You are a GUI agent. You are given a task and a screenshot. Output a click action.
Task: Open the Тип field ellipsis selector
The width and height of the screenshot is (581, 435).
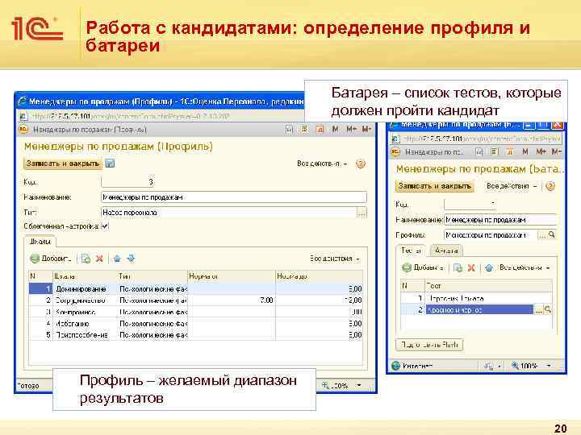coord(362,213)
